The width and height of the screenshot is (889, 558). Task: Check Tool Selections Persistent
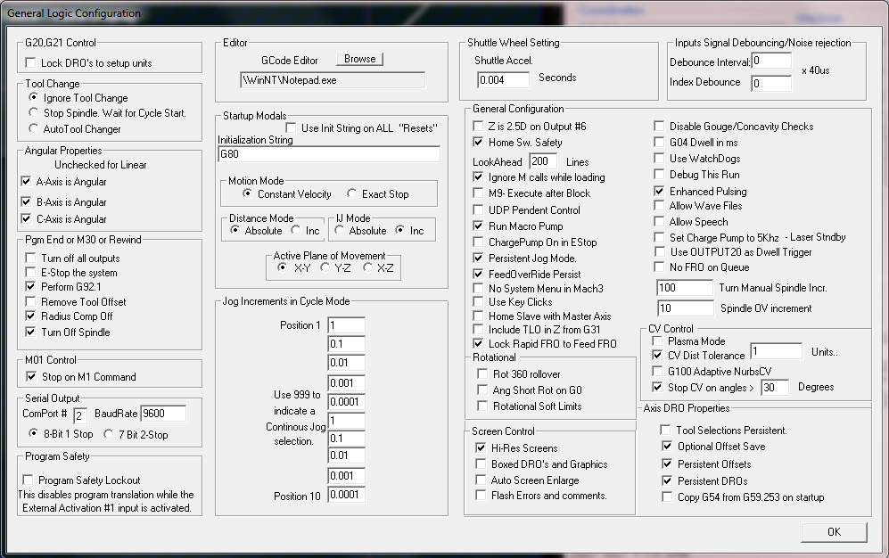coord(665,430)
